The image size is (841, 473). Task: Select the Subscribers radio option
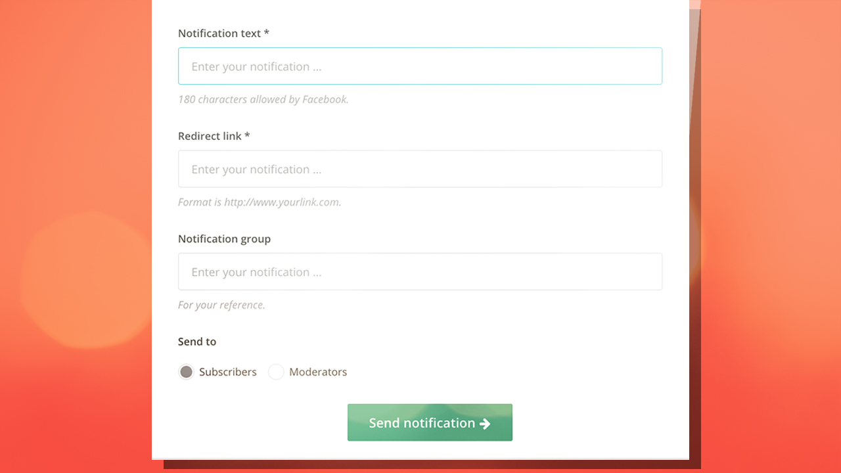pyautogui.click(x=187, y=372)
